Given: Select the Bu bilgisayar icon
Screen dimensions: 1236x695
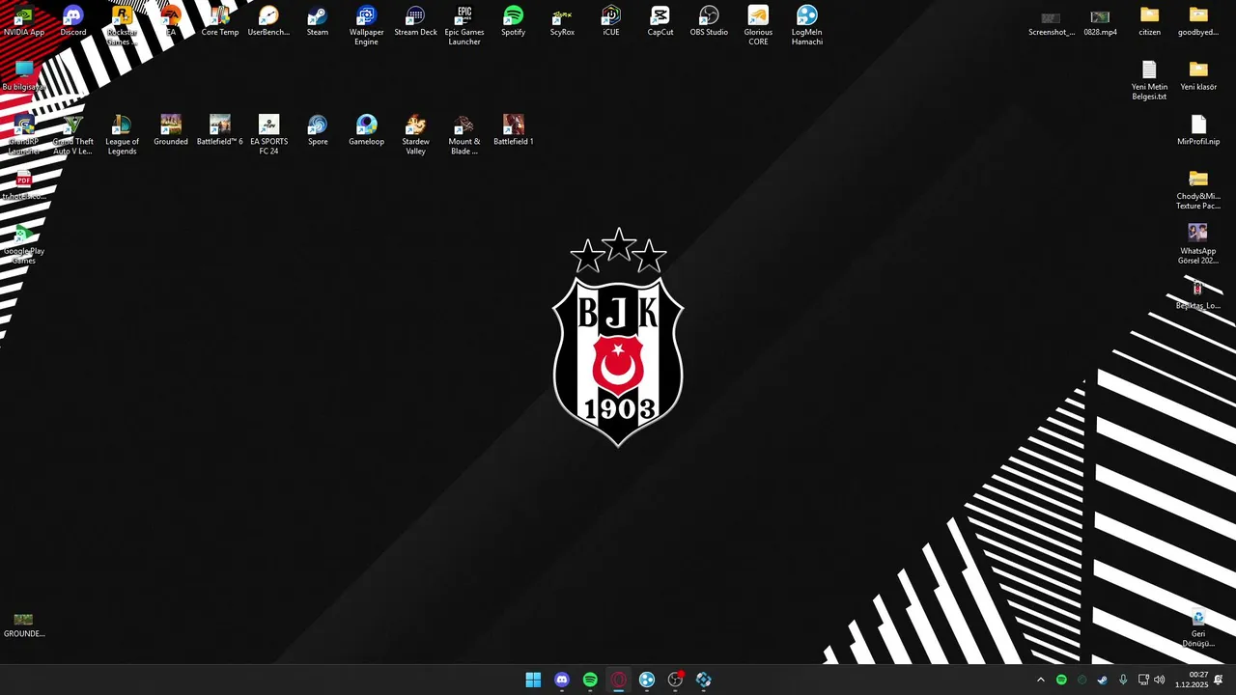Looking at the screenshot, I should coord(24,75).
